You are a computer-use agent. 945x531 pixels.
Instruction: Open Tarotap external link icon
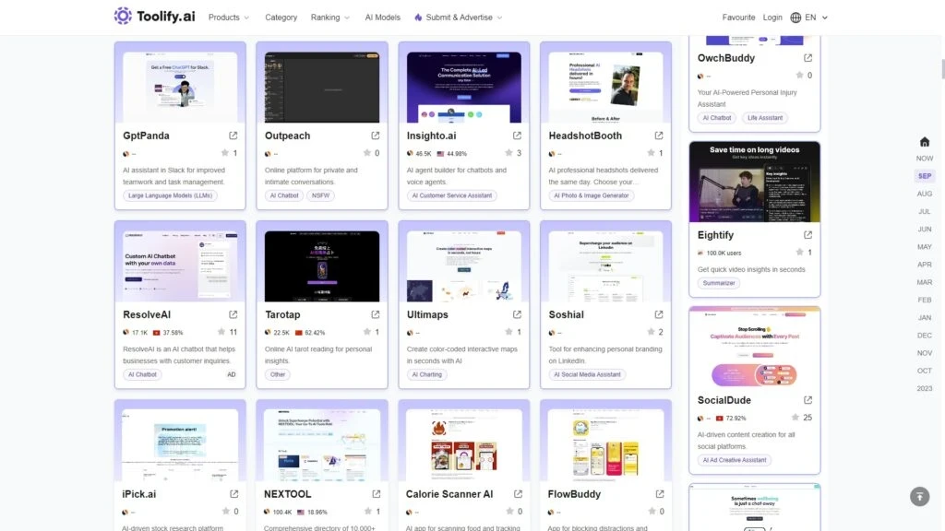point(376,314)
